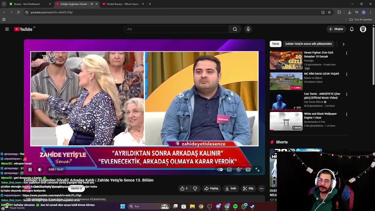The height and width of the screenshot is (211, 375).
Task: Open YouTube notifications bell
Action: pyautogui.click(x=352, y=29)
